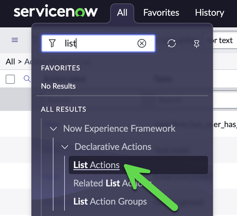Click the Now Experience Framework label

119,129
